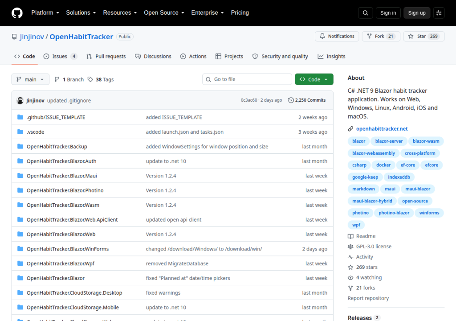Click the eye icon beside 4 watching

point(350,278)
